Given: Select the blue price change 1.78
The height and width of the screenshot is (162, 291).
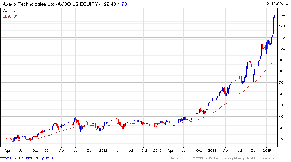Looking at the screenshot, I should pyautogui.click(x=122, y=4).
